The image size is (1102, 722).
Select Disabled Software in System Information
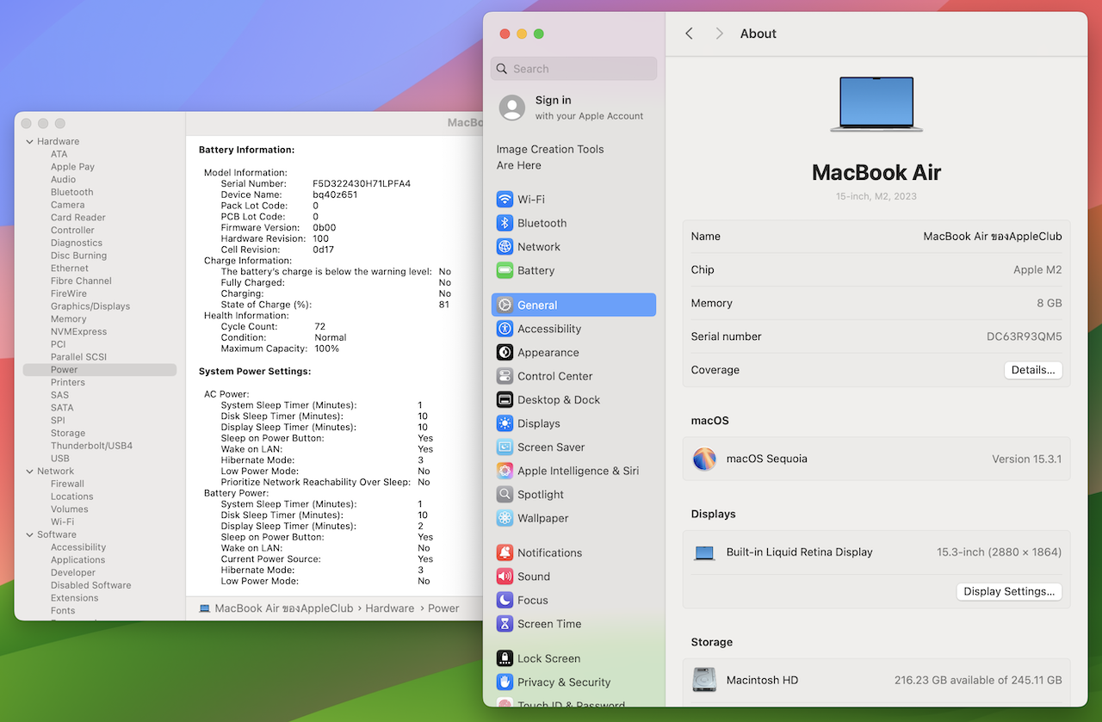(x=90, y=585)
